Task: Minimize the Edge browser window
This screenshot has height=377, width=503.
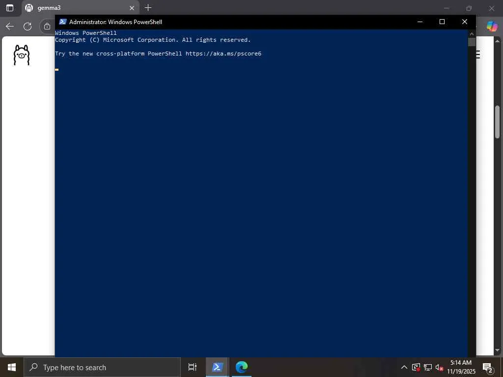Action: tap(447, 8)
